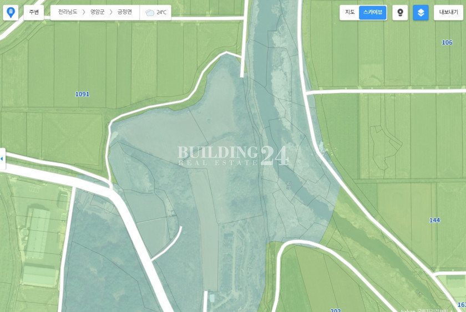Click the second breadcrumb chevron arrow

(x=111, y=12)
